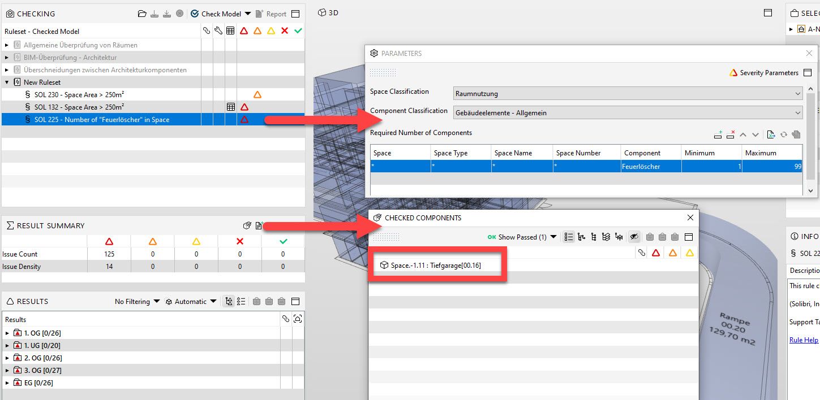The image size is (820, 400).
Task: Click the link column header in Results
Action: (x=285, y=319)
